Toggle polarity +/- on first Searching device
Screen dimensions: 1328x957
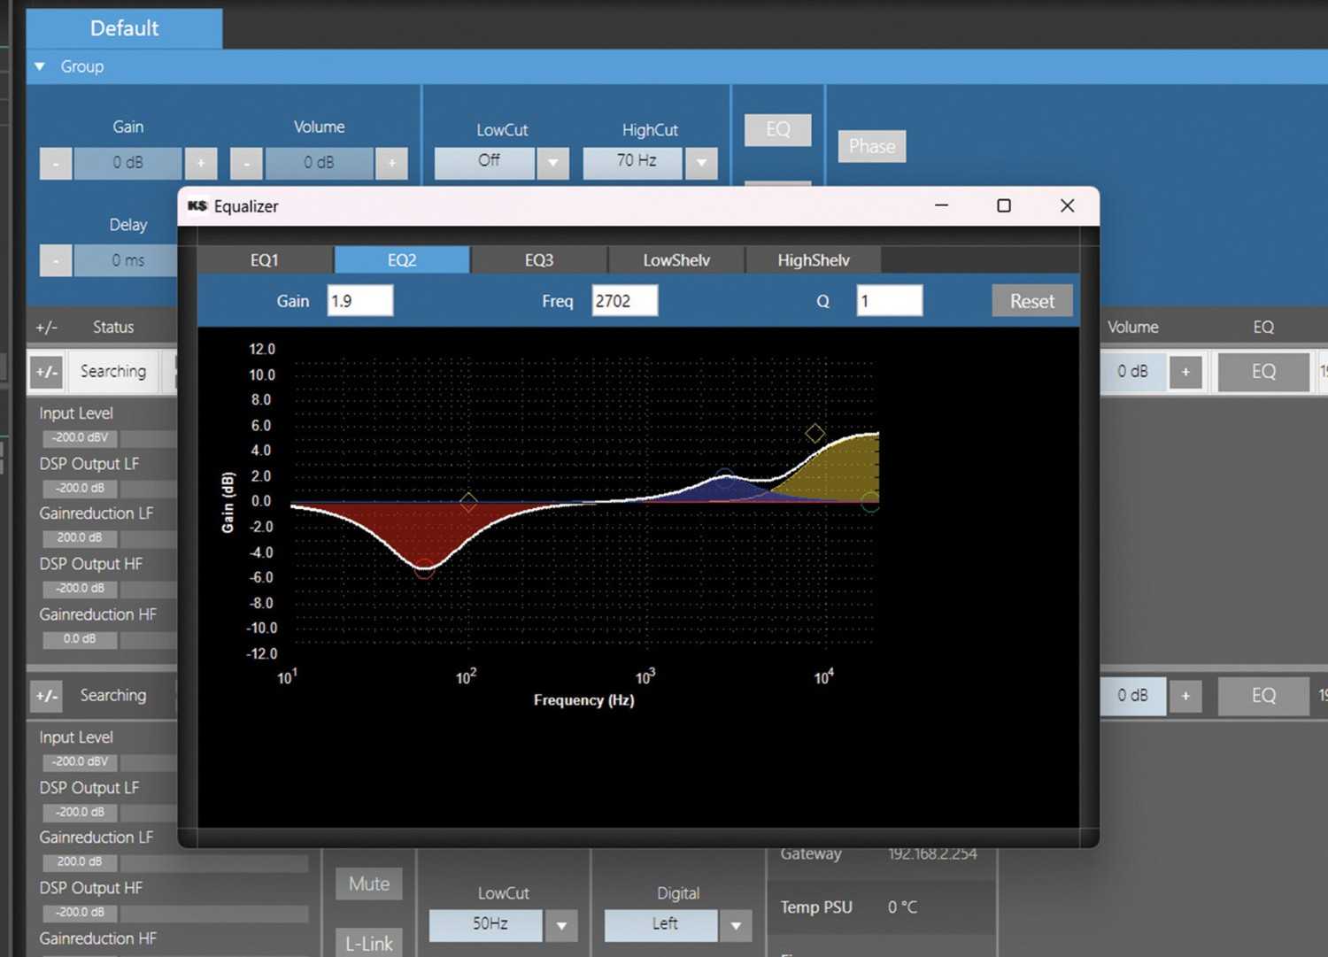coord(47,372)
